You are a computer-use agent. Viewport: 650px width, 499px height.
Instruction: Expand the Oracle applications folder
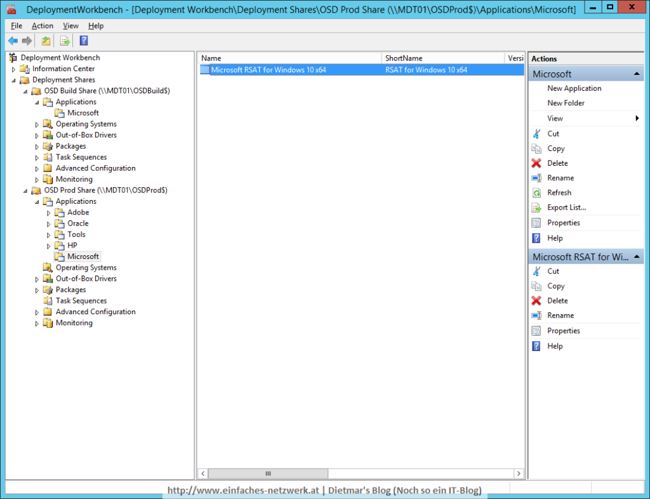coord(48,224)
